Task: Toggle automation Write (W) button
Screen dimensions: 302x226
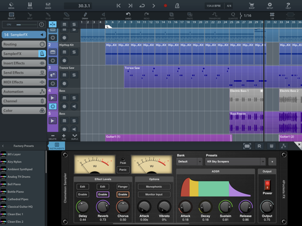Action: tap(271, 146)
